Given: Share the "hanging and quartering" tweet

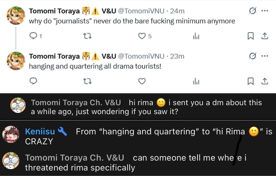Looking at the screenshot, I should [x=264, y=81].
